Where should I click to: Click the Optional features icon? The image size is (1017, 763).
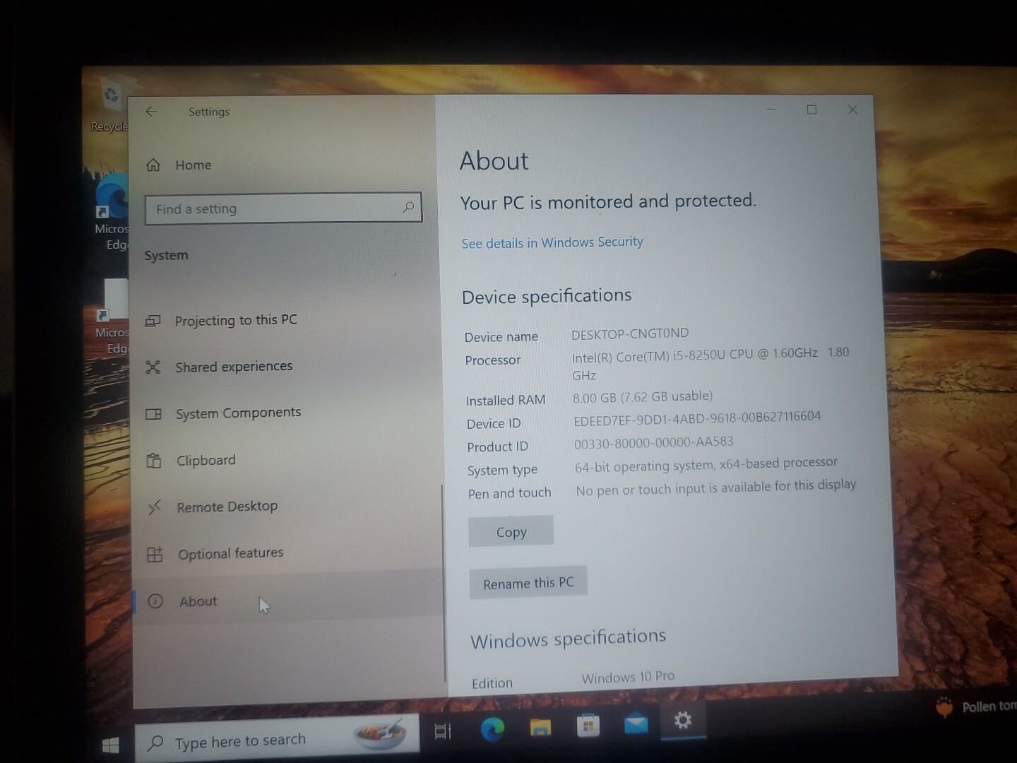[x=155, y=555]
